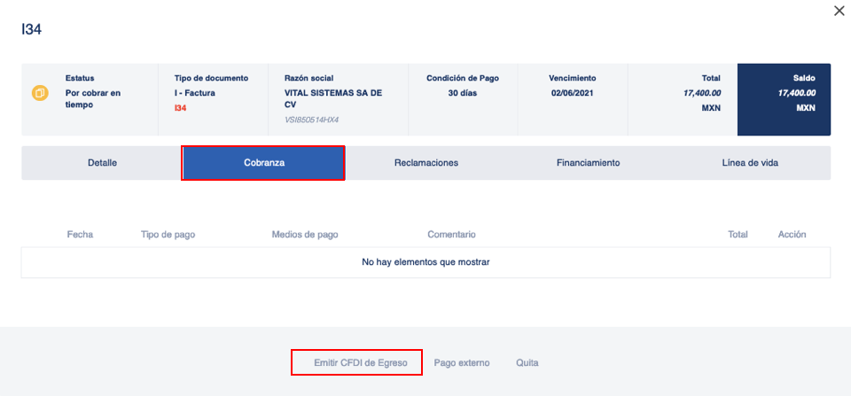Select the Cobranza tab
Viewport: 851px width, 396px height.
(264, 163)
